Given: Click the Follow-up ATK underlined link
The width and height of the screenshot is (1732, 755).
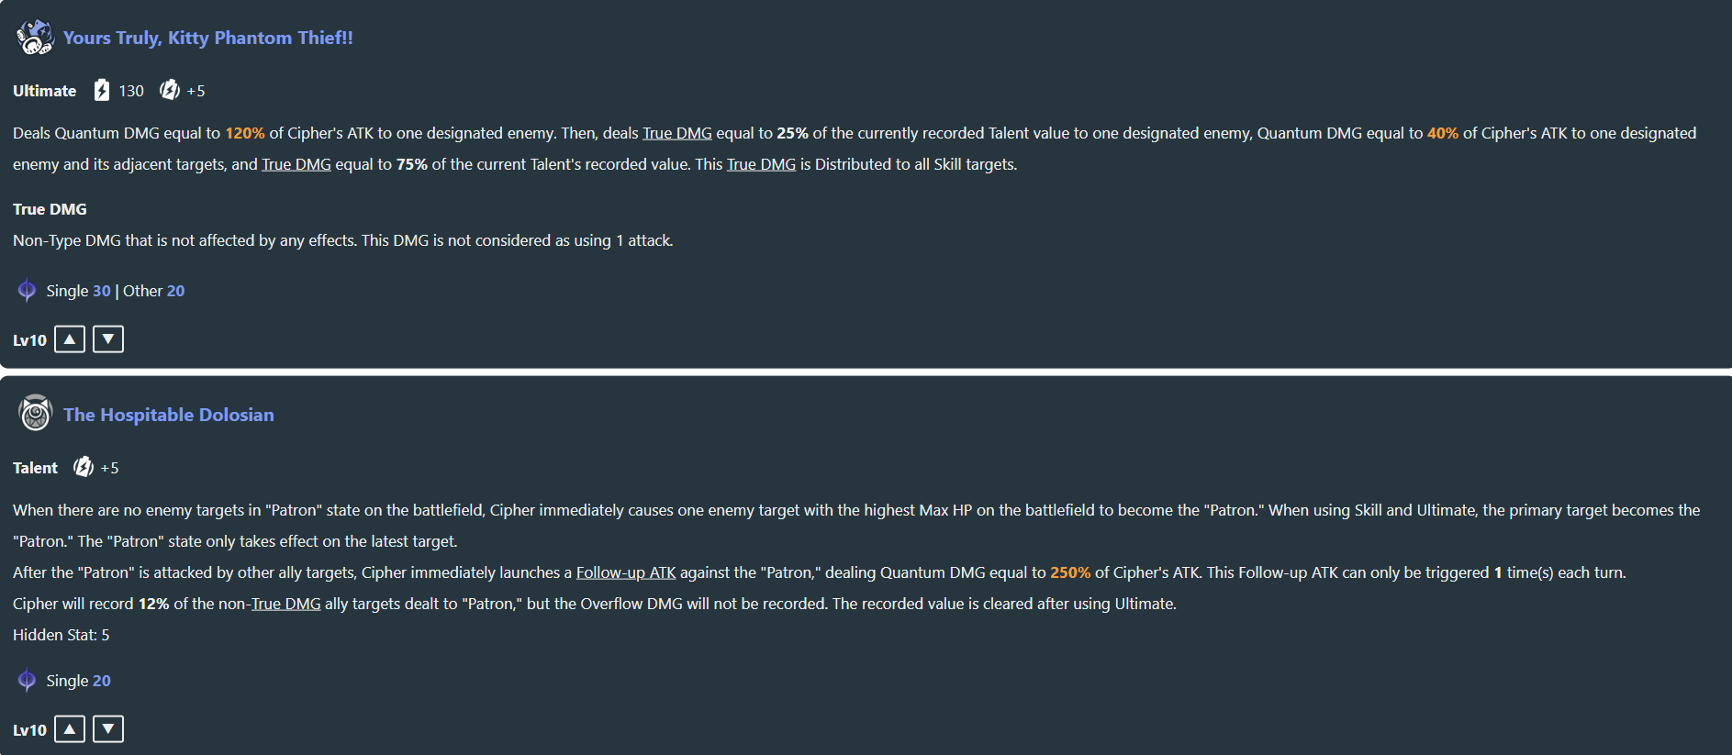Looking at the screenshot, I should (x=626, y=572).
